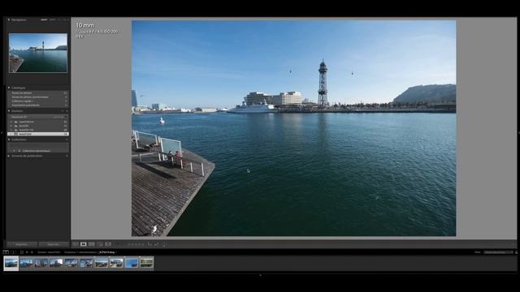
Task: Open the Filtre preset dropdown
Action: [x=498, y=252]
